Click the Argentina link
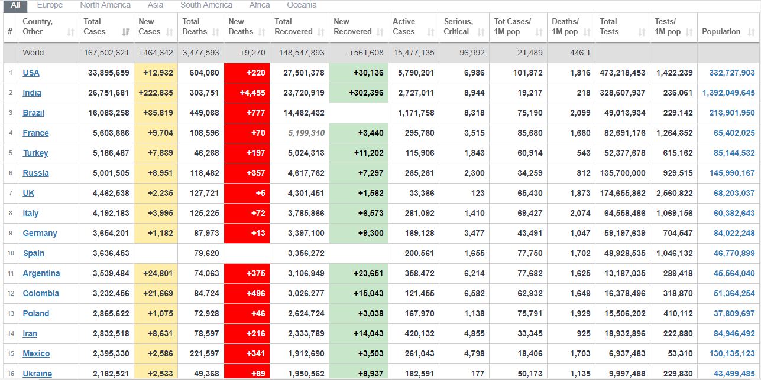 click(41, 273)
